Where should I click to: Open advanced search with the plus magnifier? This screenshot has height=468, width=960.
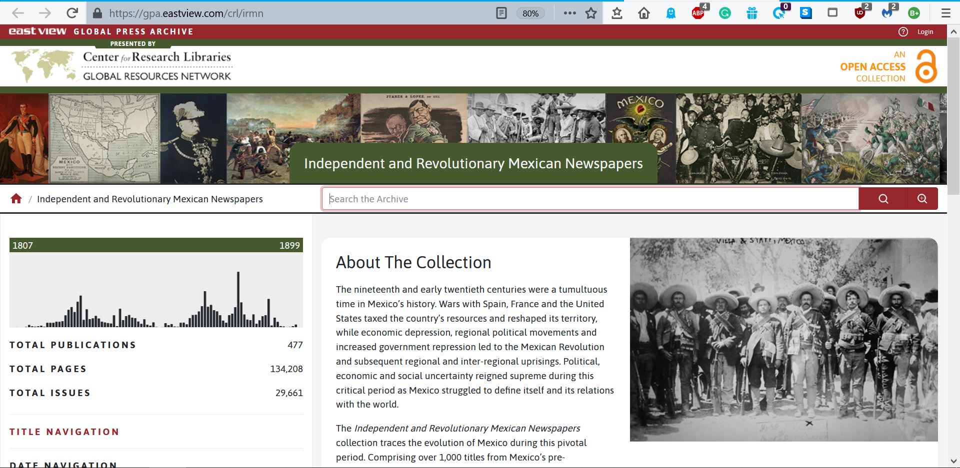point(922,199)
